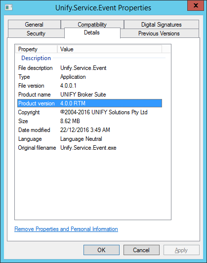Switch to the Security tab
The width and height of the screenshot is (207, 263).
tap(36, 33)
